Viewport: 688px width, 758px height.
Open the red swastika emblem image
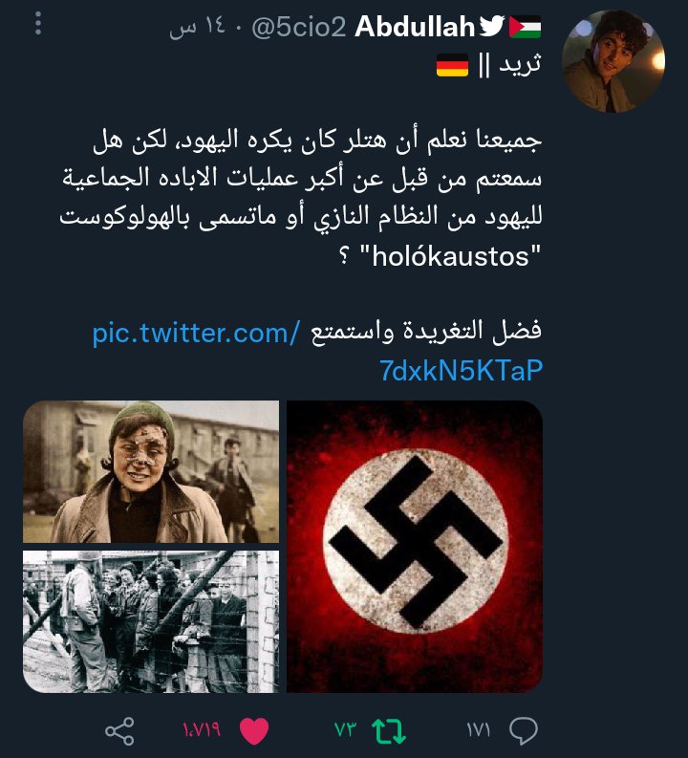[415, 546]
